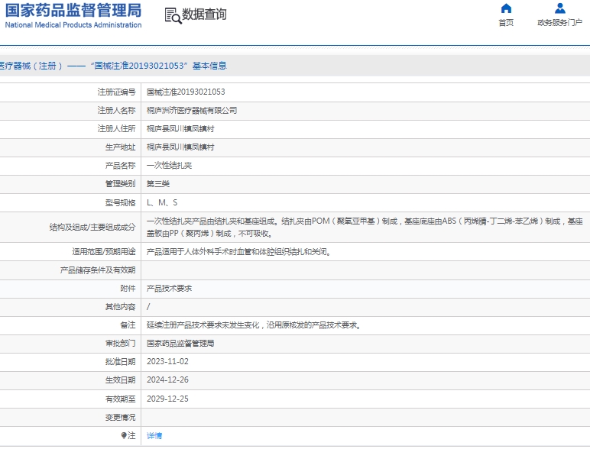Screen dimensions: 590x449
Task: Click the page title 基本信息 heading
Action: (x=209, y=66)
